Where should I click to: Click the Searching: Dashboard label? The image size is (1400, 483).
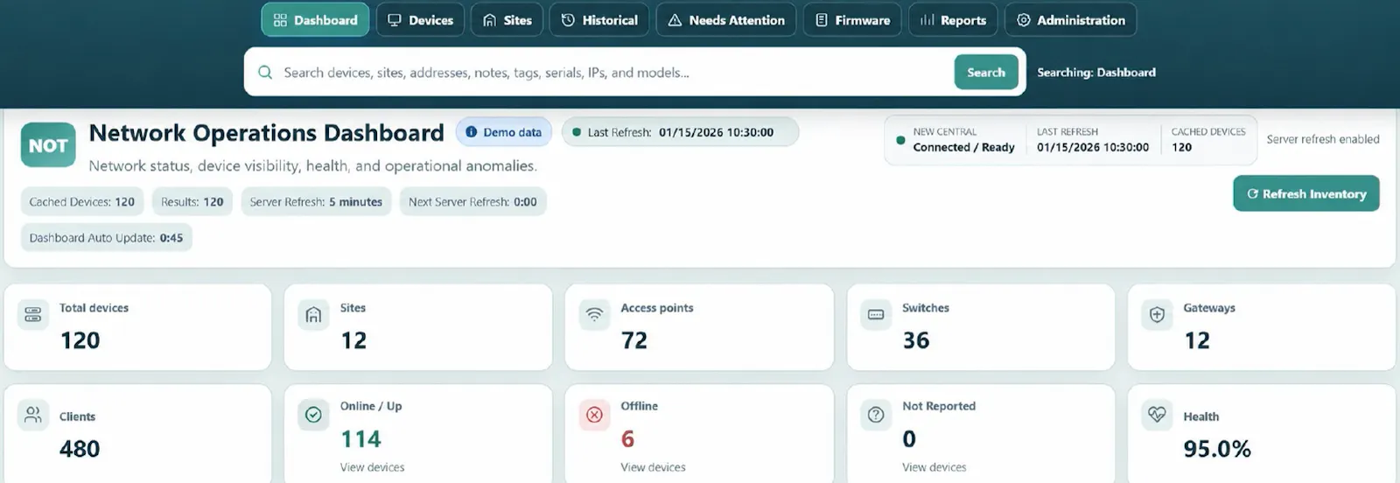(x=1096, y=73)
